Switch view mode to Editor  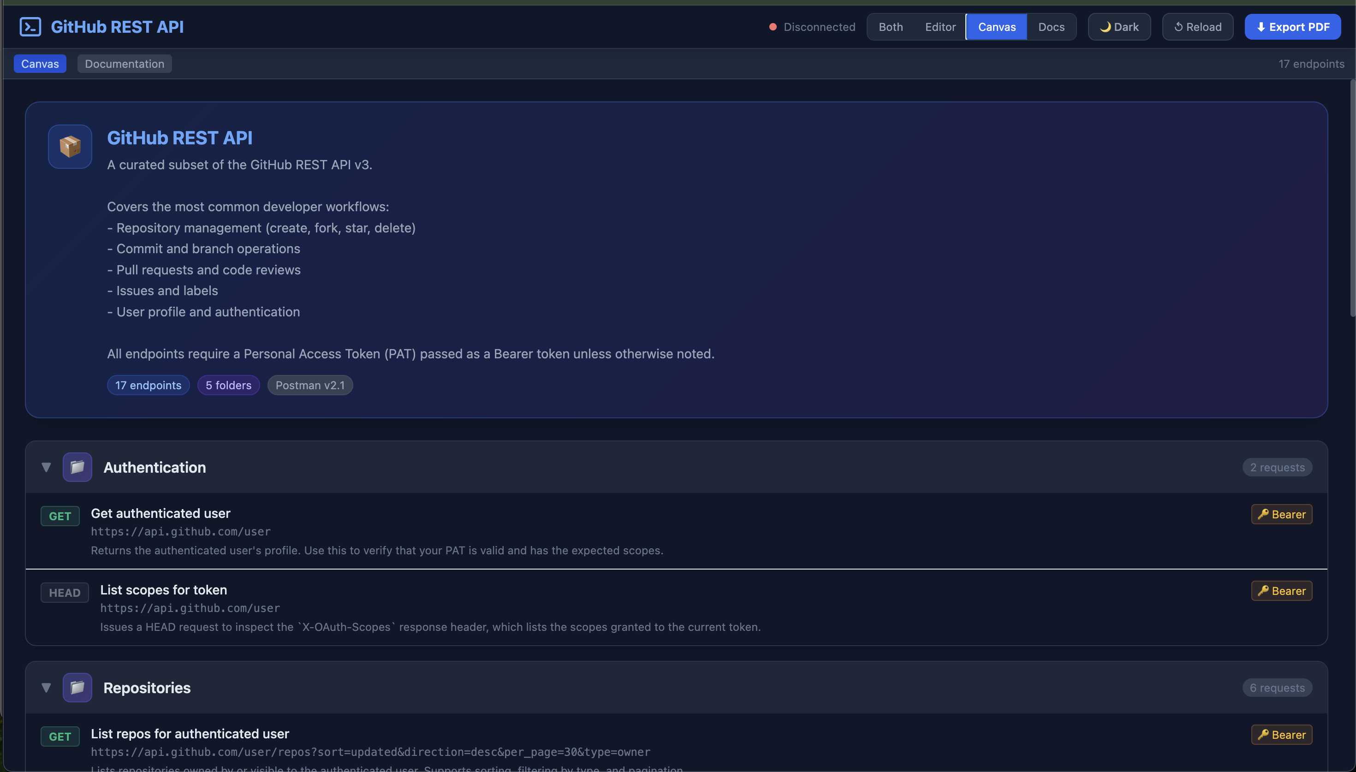click(940, 27)
